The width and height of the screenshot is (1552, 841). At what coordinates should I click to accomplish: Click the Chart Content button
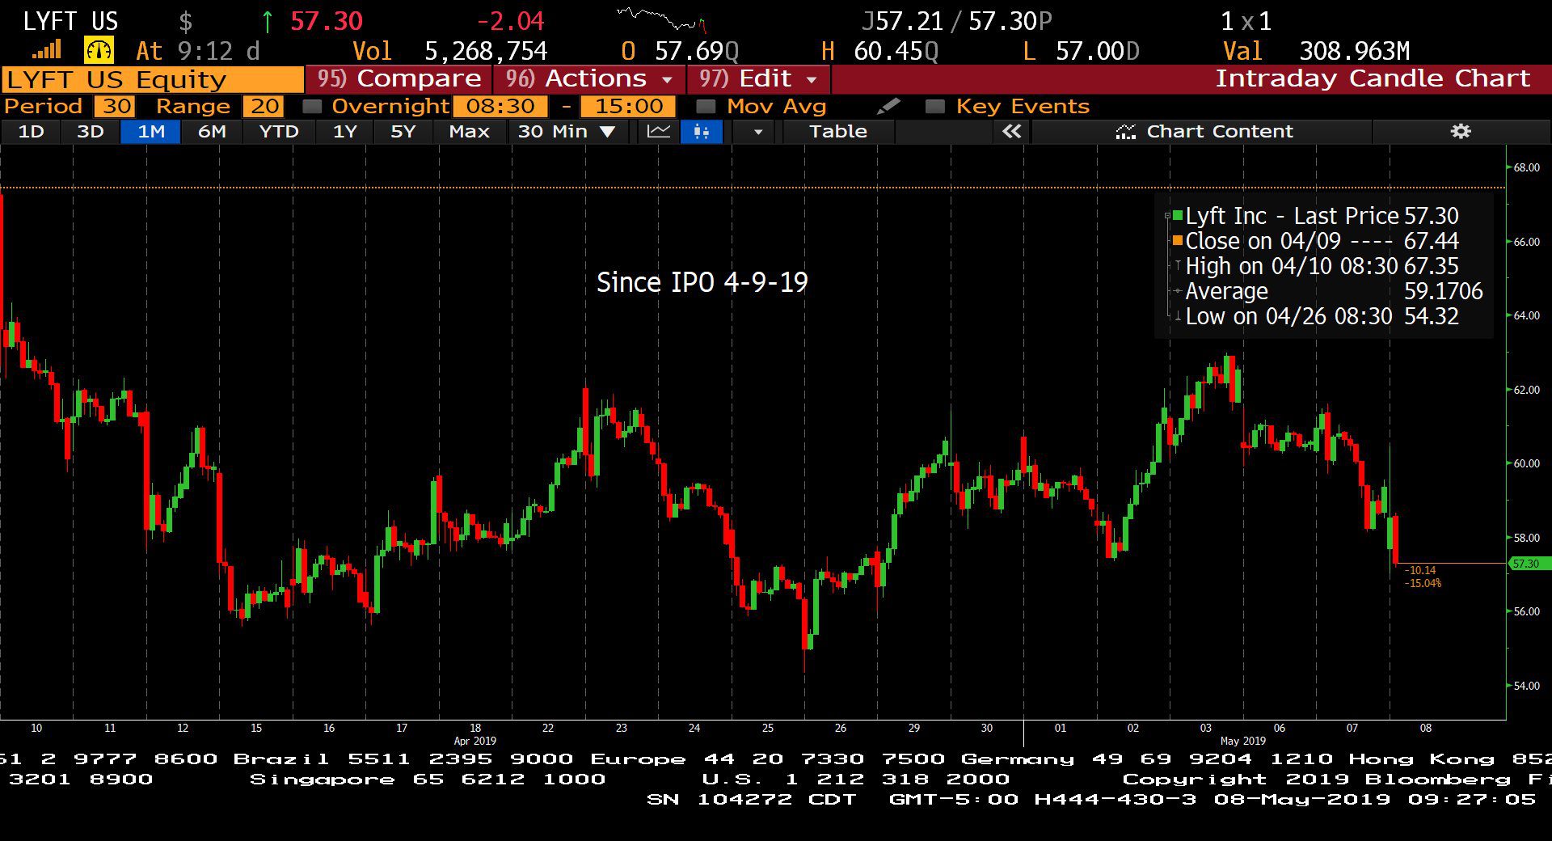click(1202, 132)
